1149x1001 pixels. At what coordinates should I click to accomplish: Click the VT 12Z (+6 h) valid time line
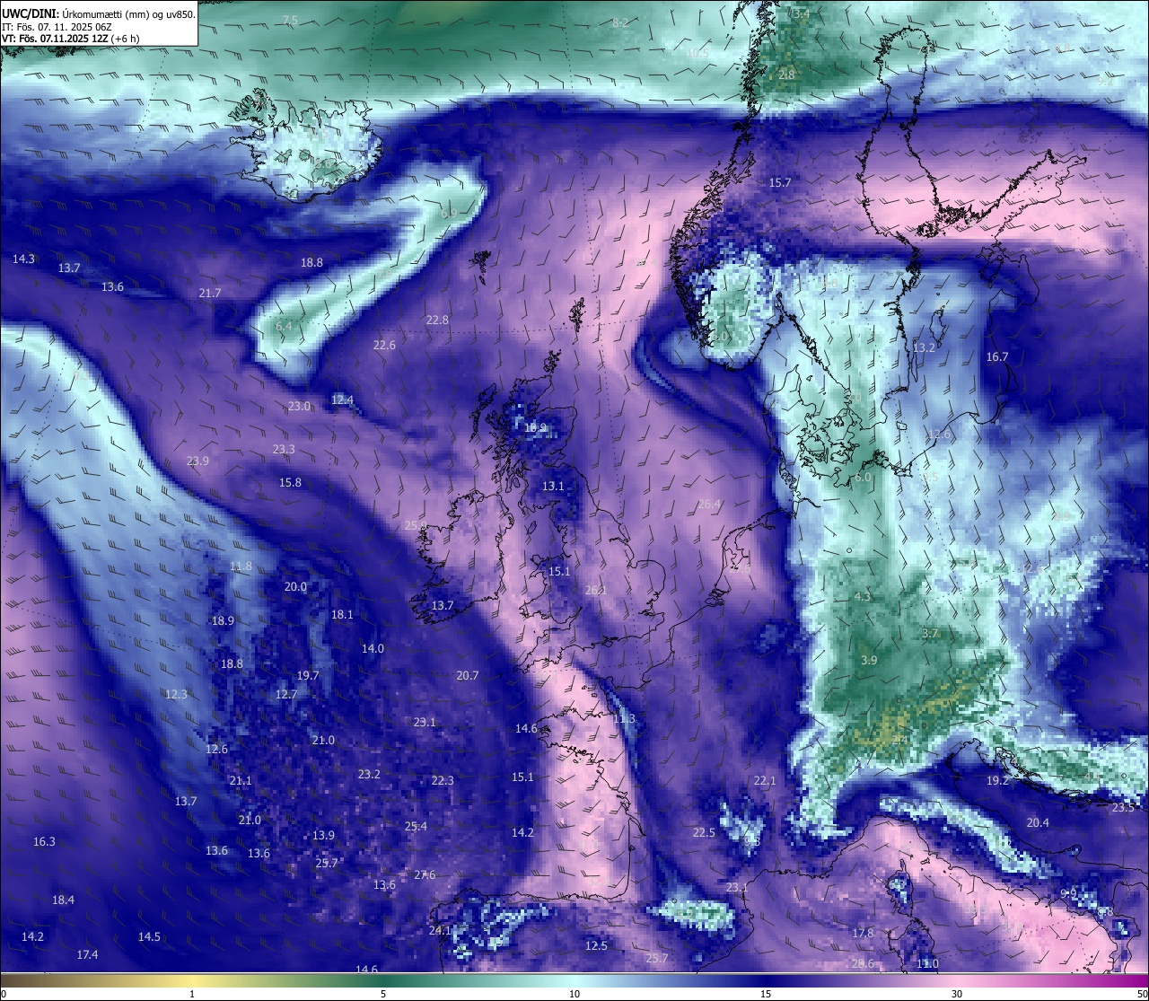70,39
